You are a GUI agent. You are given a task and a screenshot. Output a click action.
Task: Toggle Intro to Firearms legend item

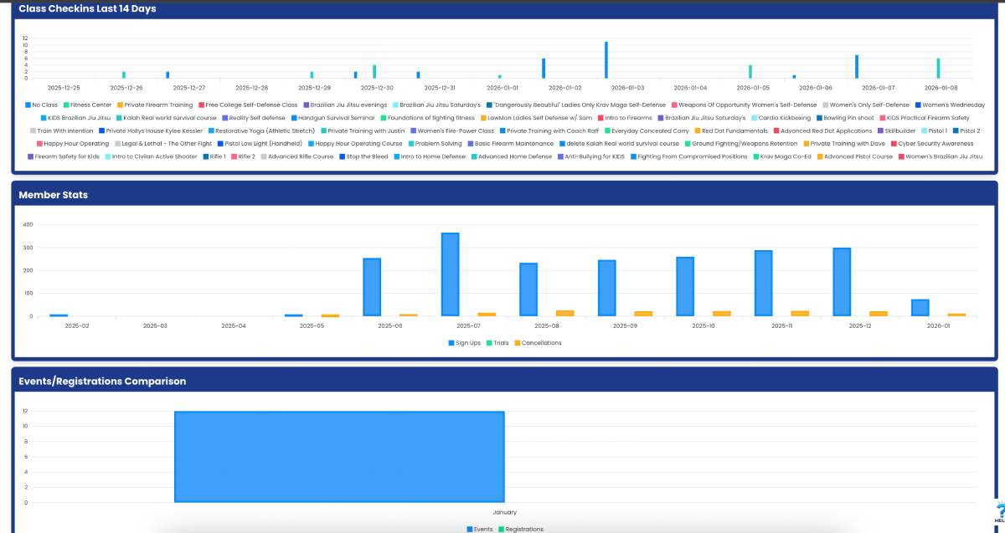click(x=625, y=118)
